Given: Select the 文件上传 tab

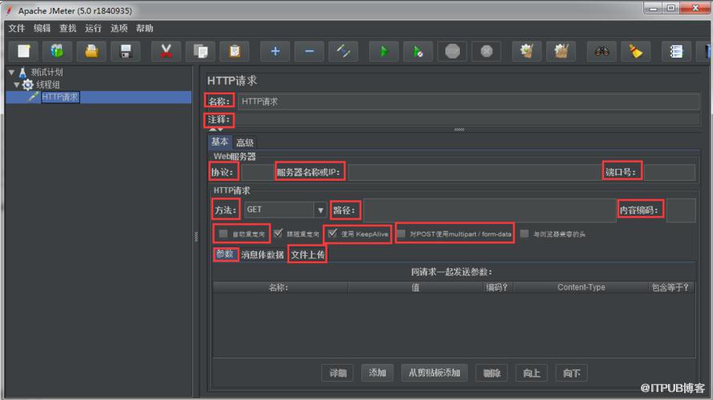Looking at the screenshot, I should (308, 254).
